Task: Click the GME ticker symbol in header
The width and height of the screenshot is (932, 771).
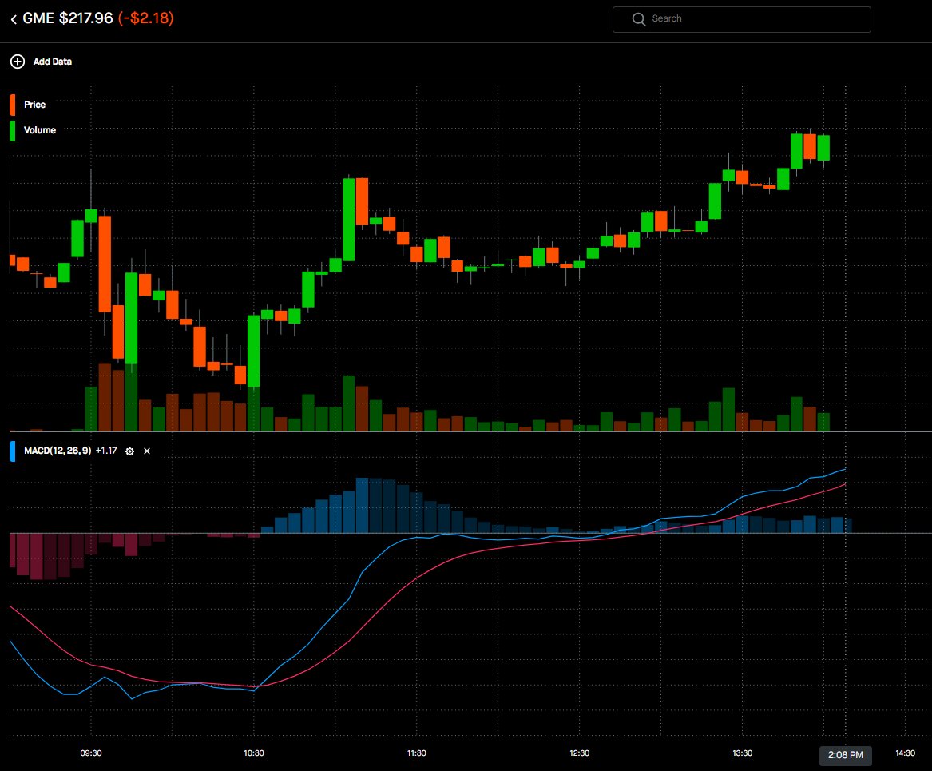Action: click(x=38, y=18)
